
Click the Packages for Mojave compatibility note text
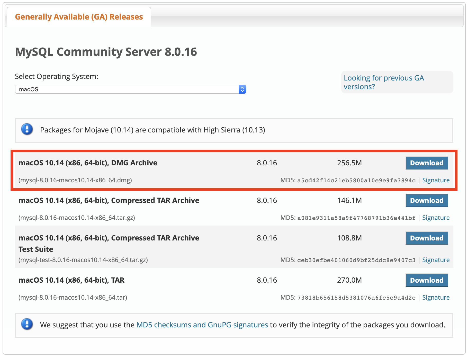[152, 130]
